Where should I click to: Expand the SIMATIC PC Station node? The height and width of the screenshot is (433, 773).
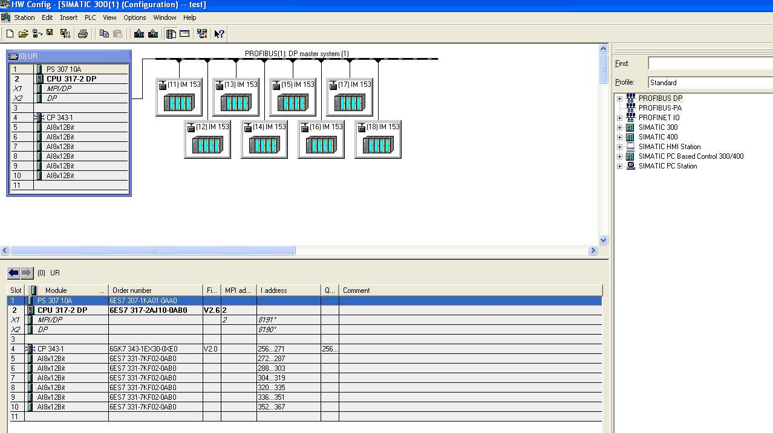(x=619, y=166)
